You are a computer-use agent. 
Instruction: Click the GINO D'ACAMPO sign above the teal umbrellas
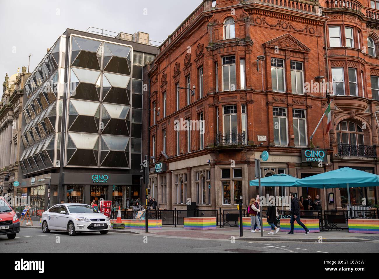point(314,156)
